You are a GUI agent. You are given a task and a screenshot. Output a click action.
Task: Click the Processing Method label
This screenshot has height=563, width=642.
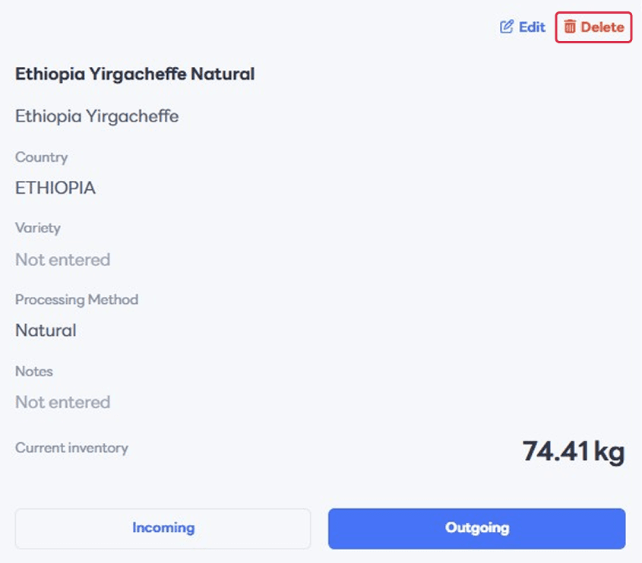(x=76, y=299)
